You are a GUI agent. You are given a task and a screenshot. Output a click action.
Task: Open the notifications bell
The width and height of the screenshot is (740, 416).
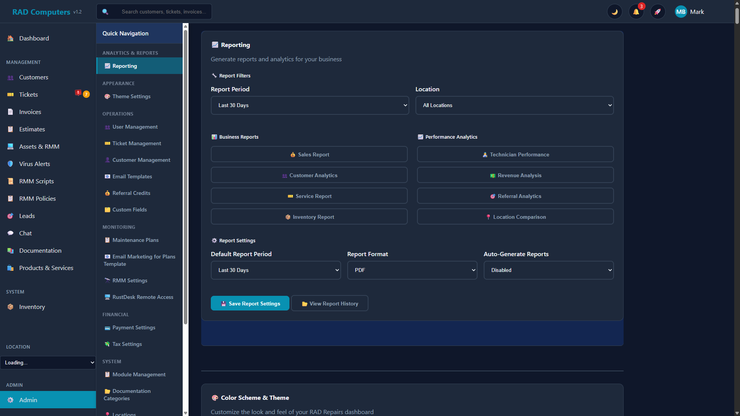point(636,12)
